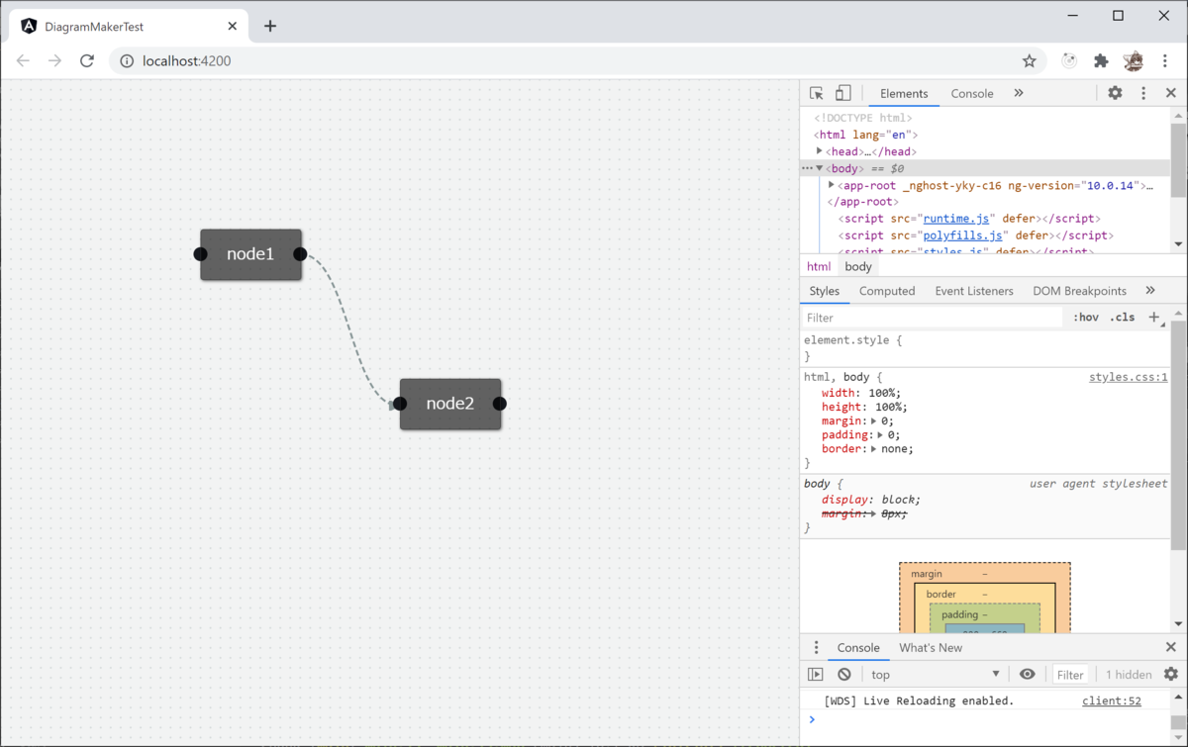Click the styles Filter input field
1188x747 pixels.
click(x=932, y=318)
